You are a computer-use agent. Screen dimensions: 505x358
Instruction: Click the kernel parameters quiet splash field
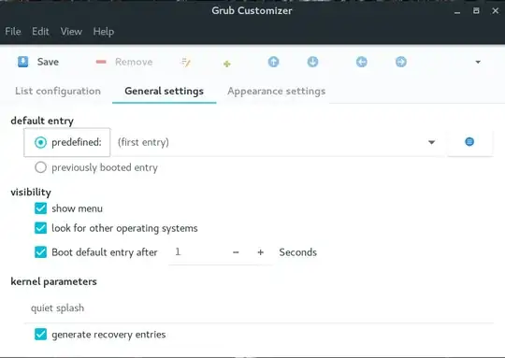(259, 308)
